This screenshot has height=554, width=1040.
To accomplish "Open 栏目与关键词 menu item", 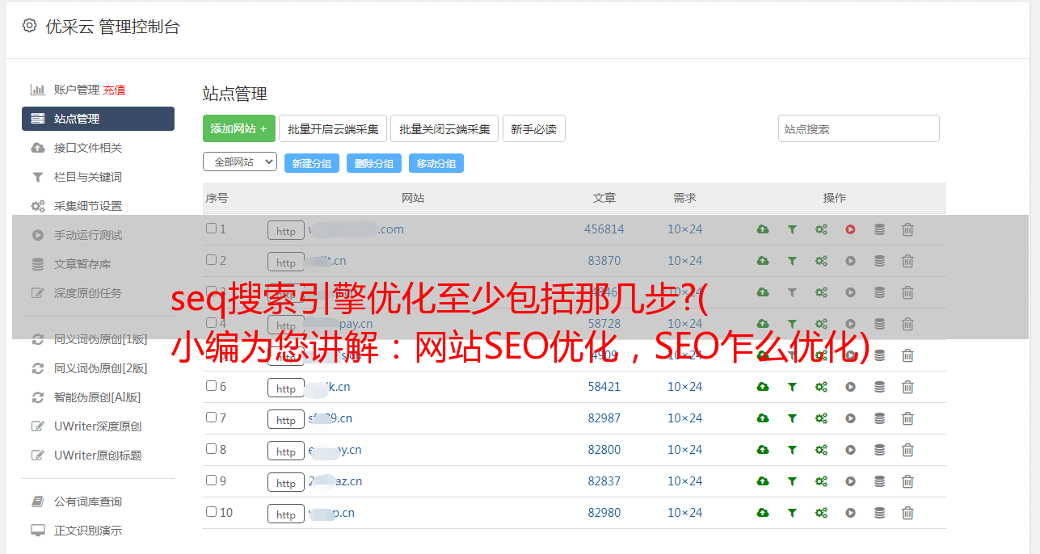I will tap(88, 177).
